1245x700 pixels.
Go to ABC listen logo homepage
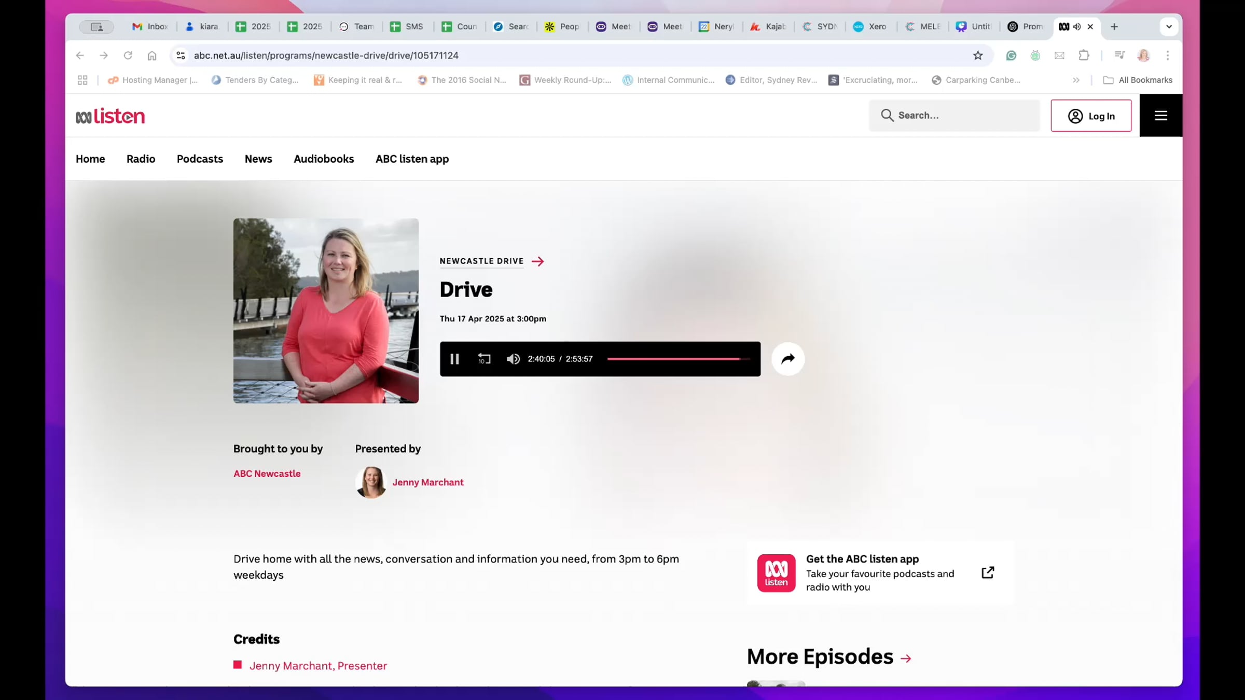coord(110,116)
